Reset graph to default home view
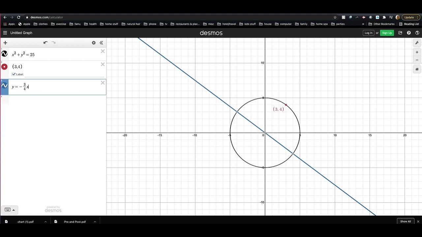The width and height of the screenshot is (422, 237). (417, 69)
